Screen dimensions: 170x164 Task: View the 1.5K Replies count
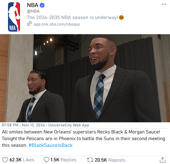pos(63,160)
